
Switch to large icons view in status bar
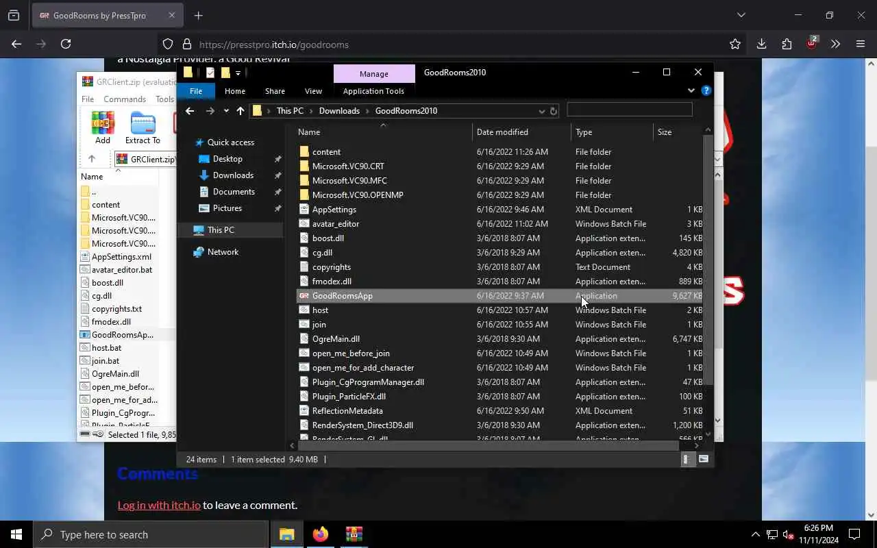704,460
